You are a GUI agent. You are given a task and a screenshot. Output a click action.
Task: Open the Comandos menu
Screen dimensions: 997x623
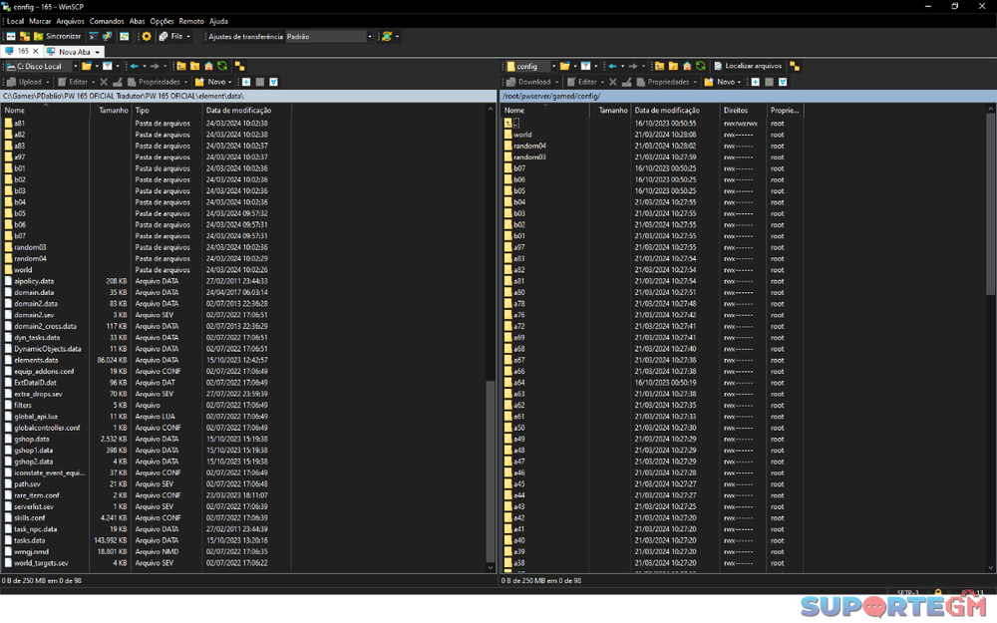[x=107, y=21]
